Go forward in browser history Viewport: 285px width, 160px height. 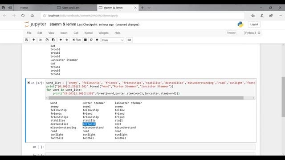[x=14, y=16]
